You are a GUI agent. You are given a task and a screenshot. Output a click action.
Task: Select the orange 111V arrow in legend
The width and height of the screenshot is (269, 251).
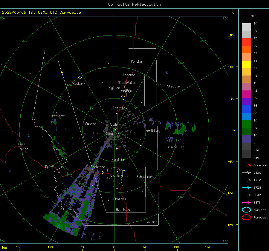coord(246,180)
